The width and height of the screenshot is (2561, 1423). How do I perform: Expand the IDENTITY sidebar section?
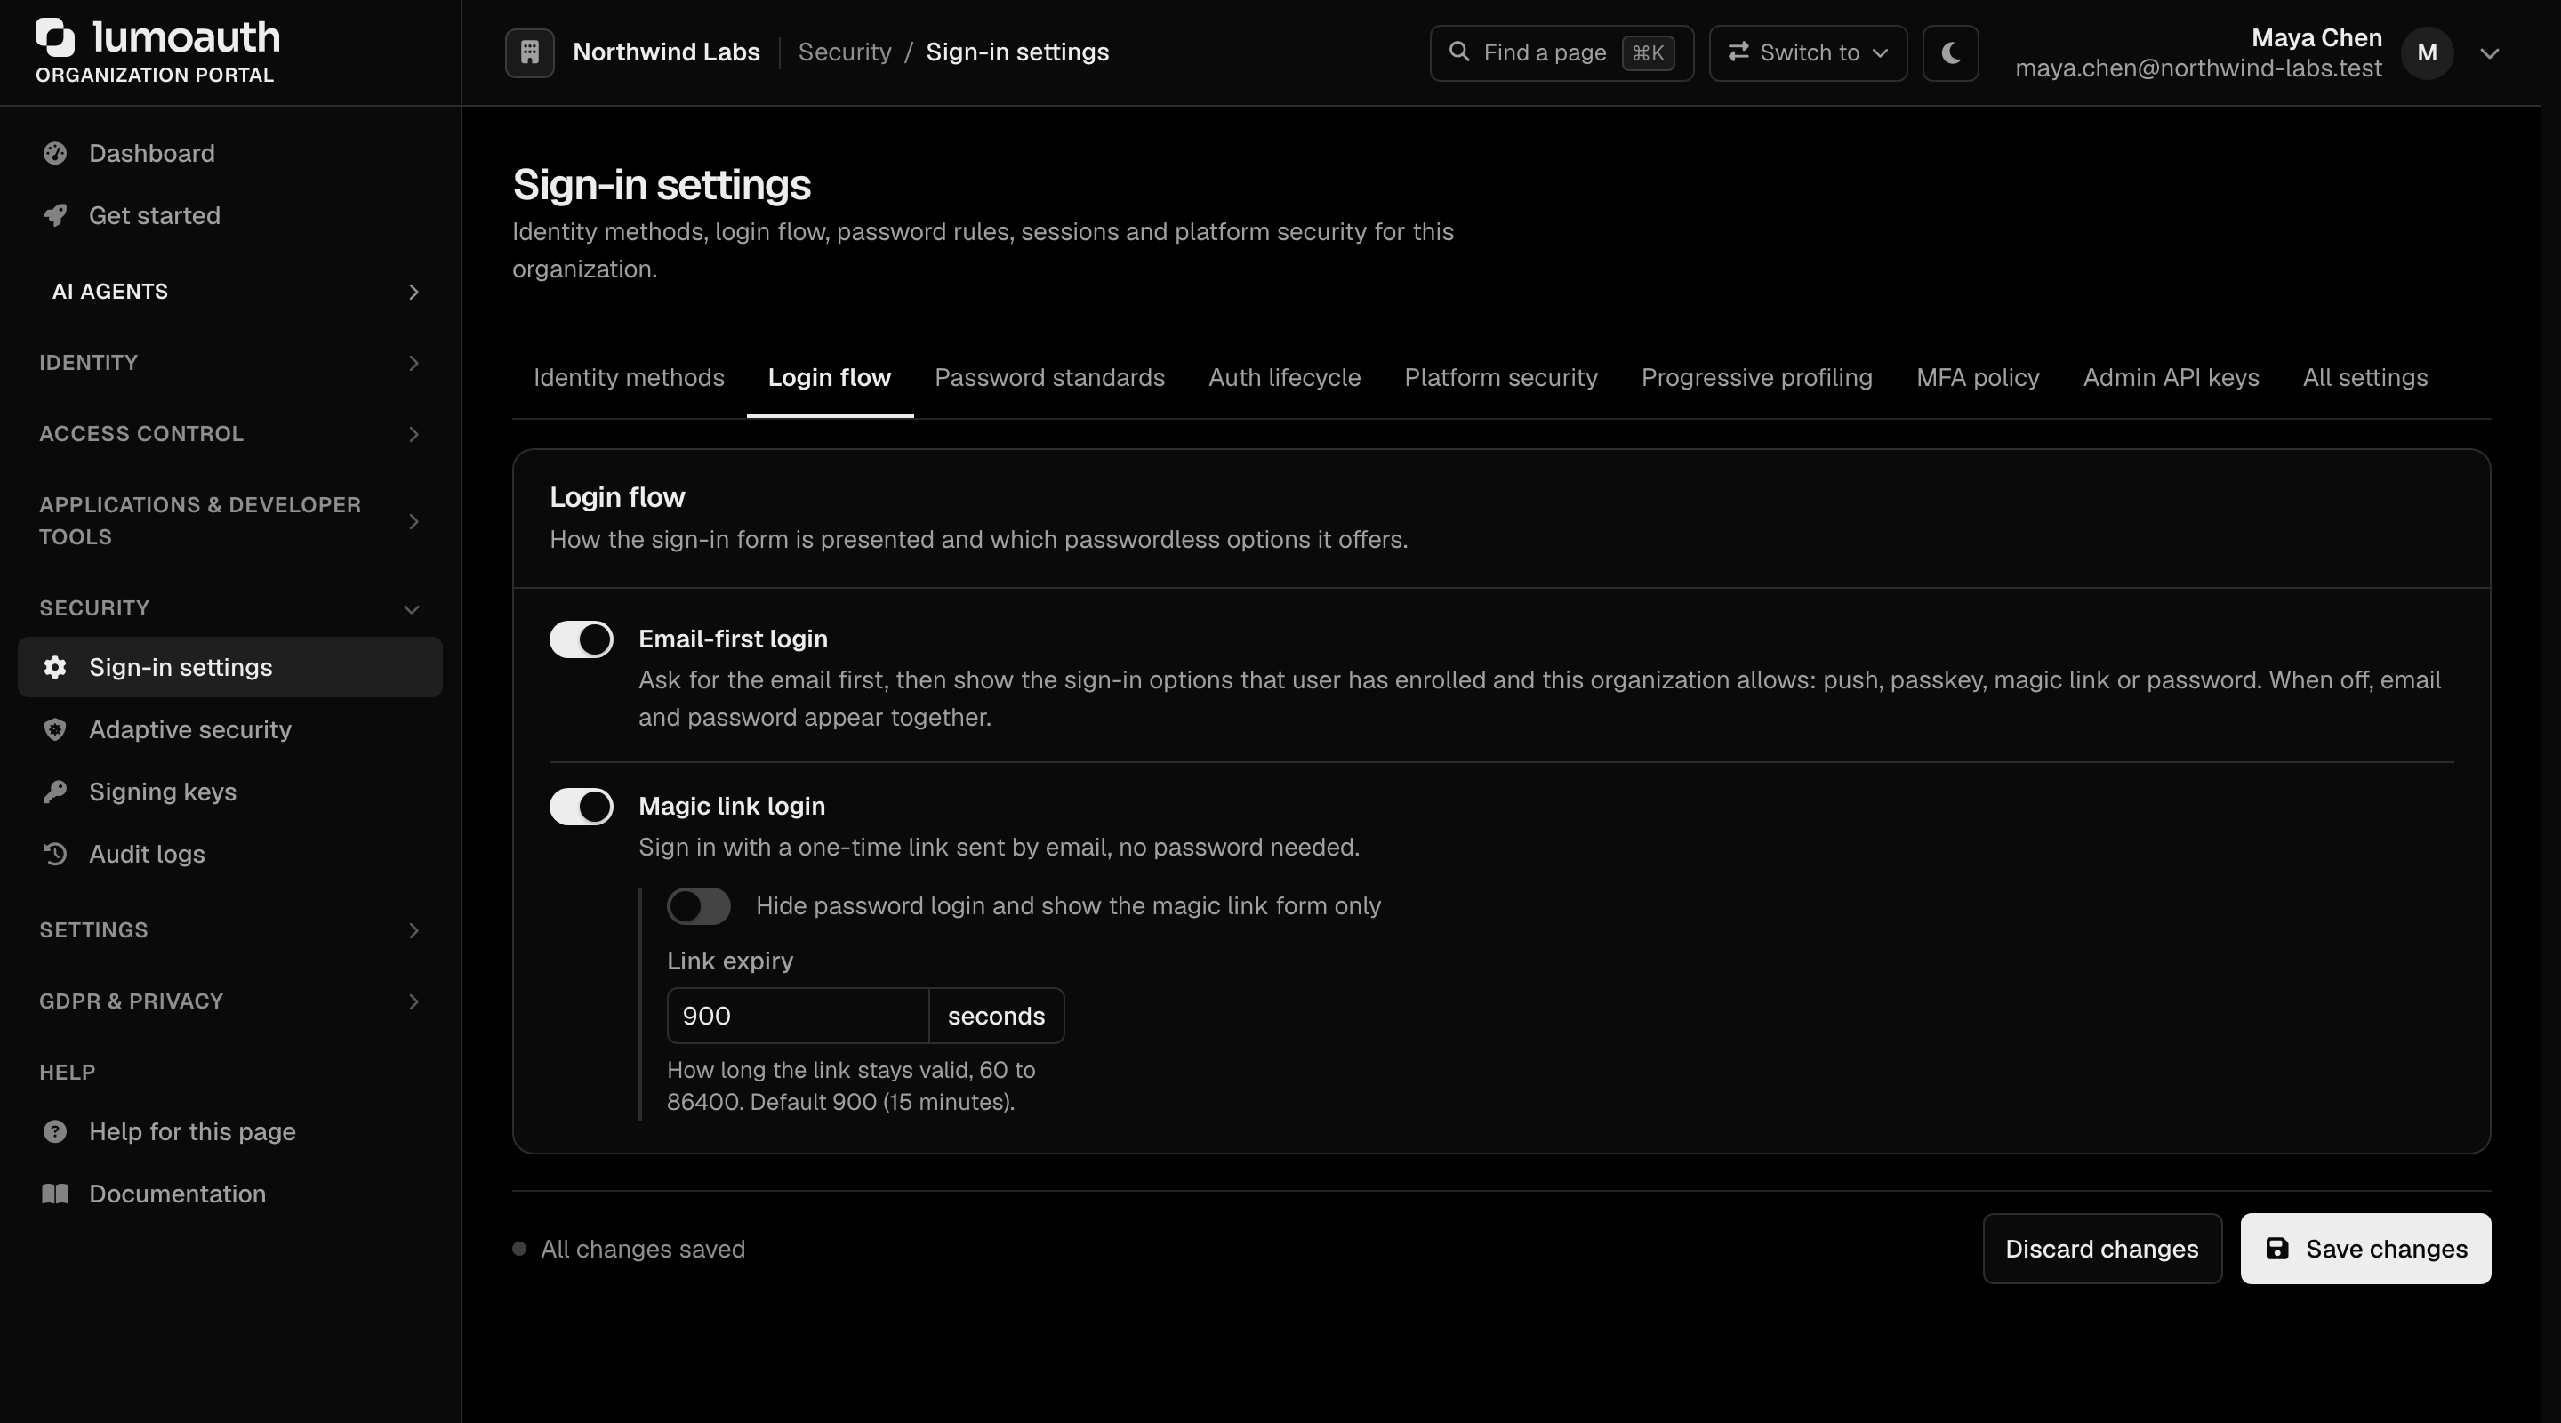coord(229,363)
